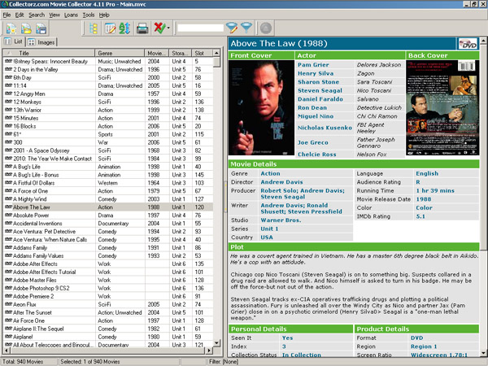The image size is (488, 366).
Task: Click the movie list scroll down arrow
Action: point(217,342)
